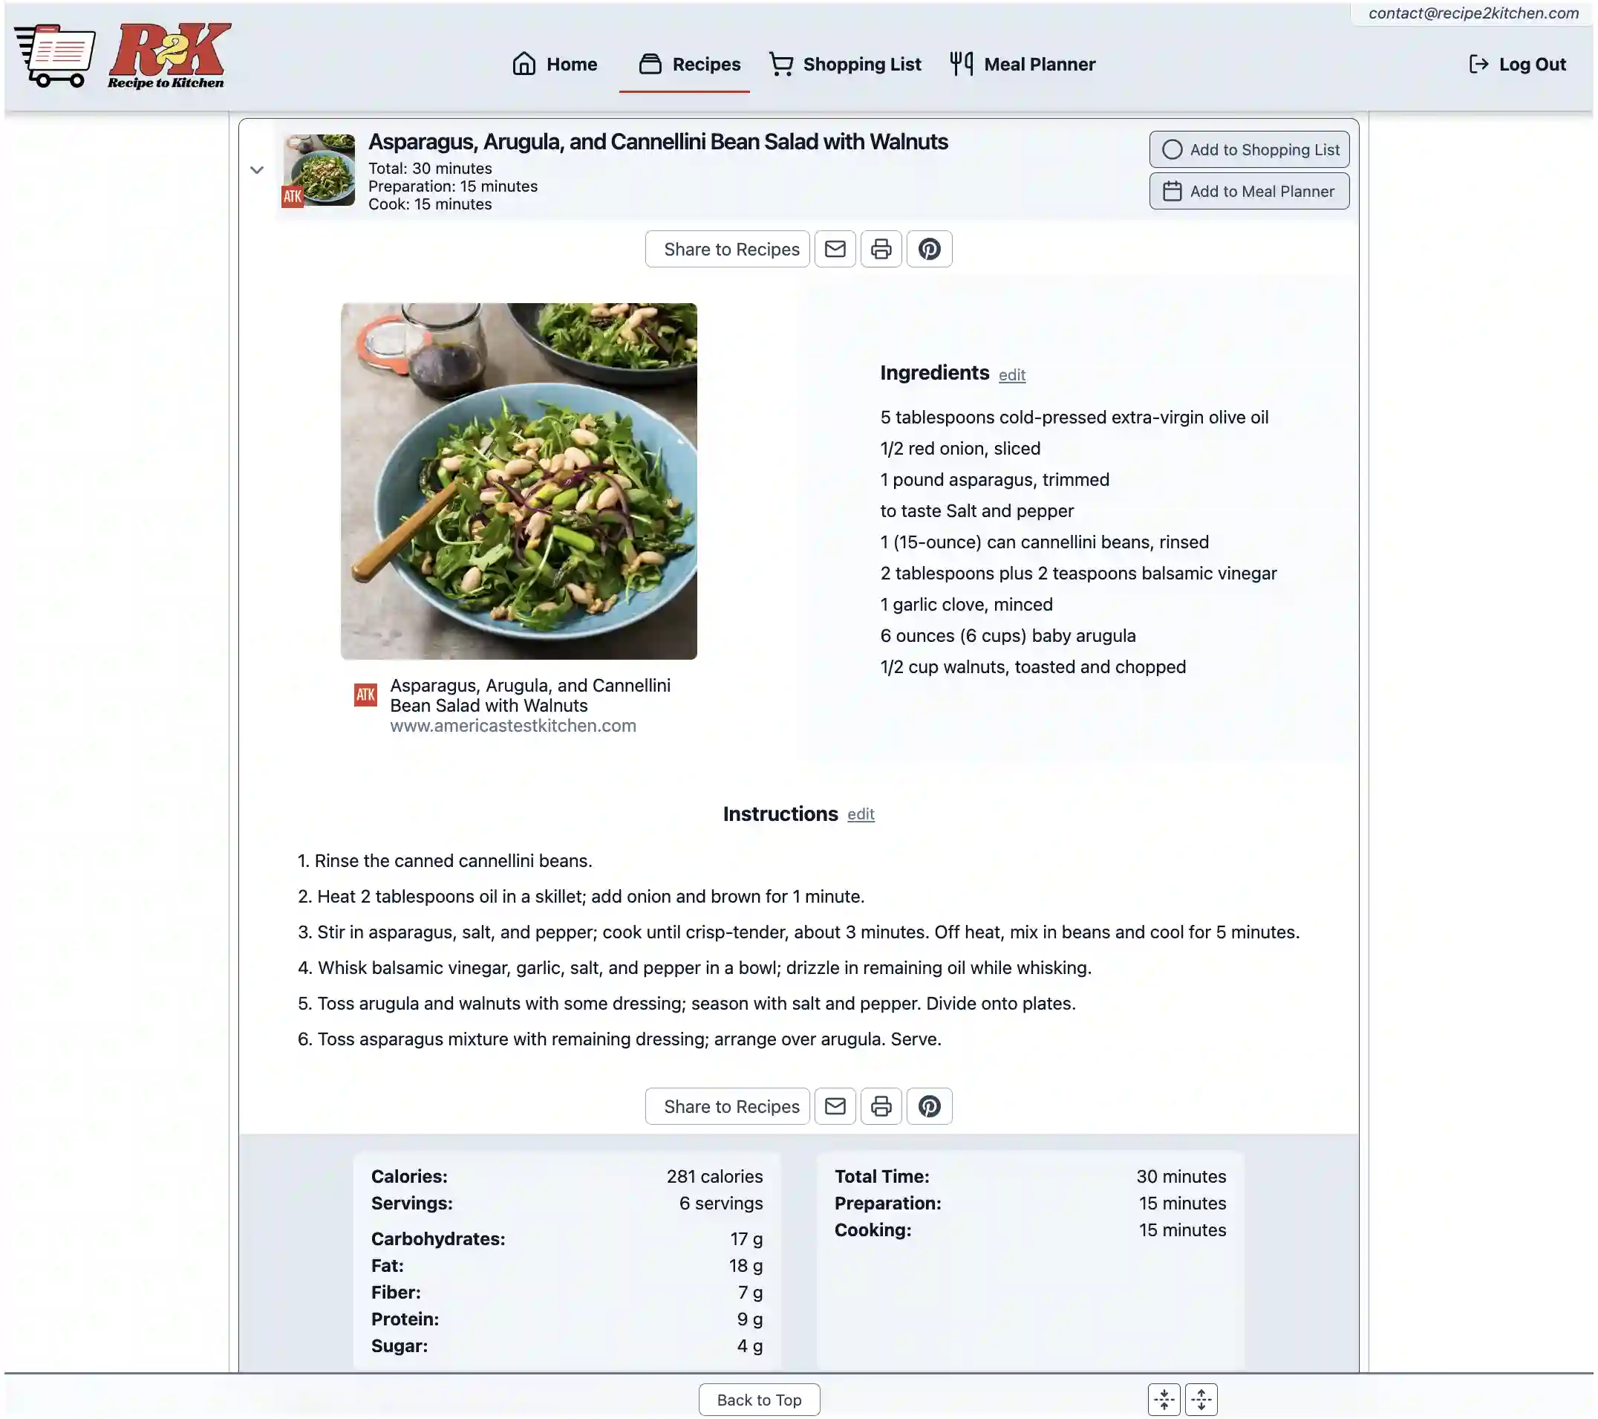Click the Print icon below the recipe image
The image size is (1598, 1419).
(882, 250)
